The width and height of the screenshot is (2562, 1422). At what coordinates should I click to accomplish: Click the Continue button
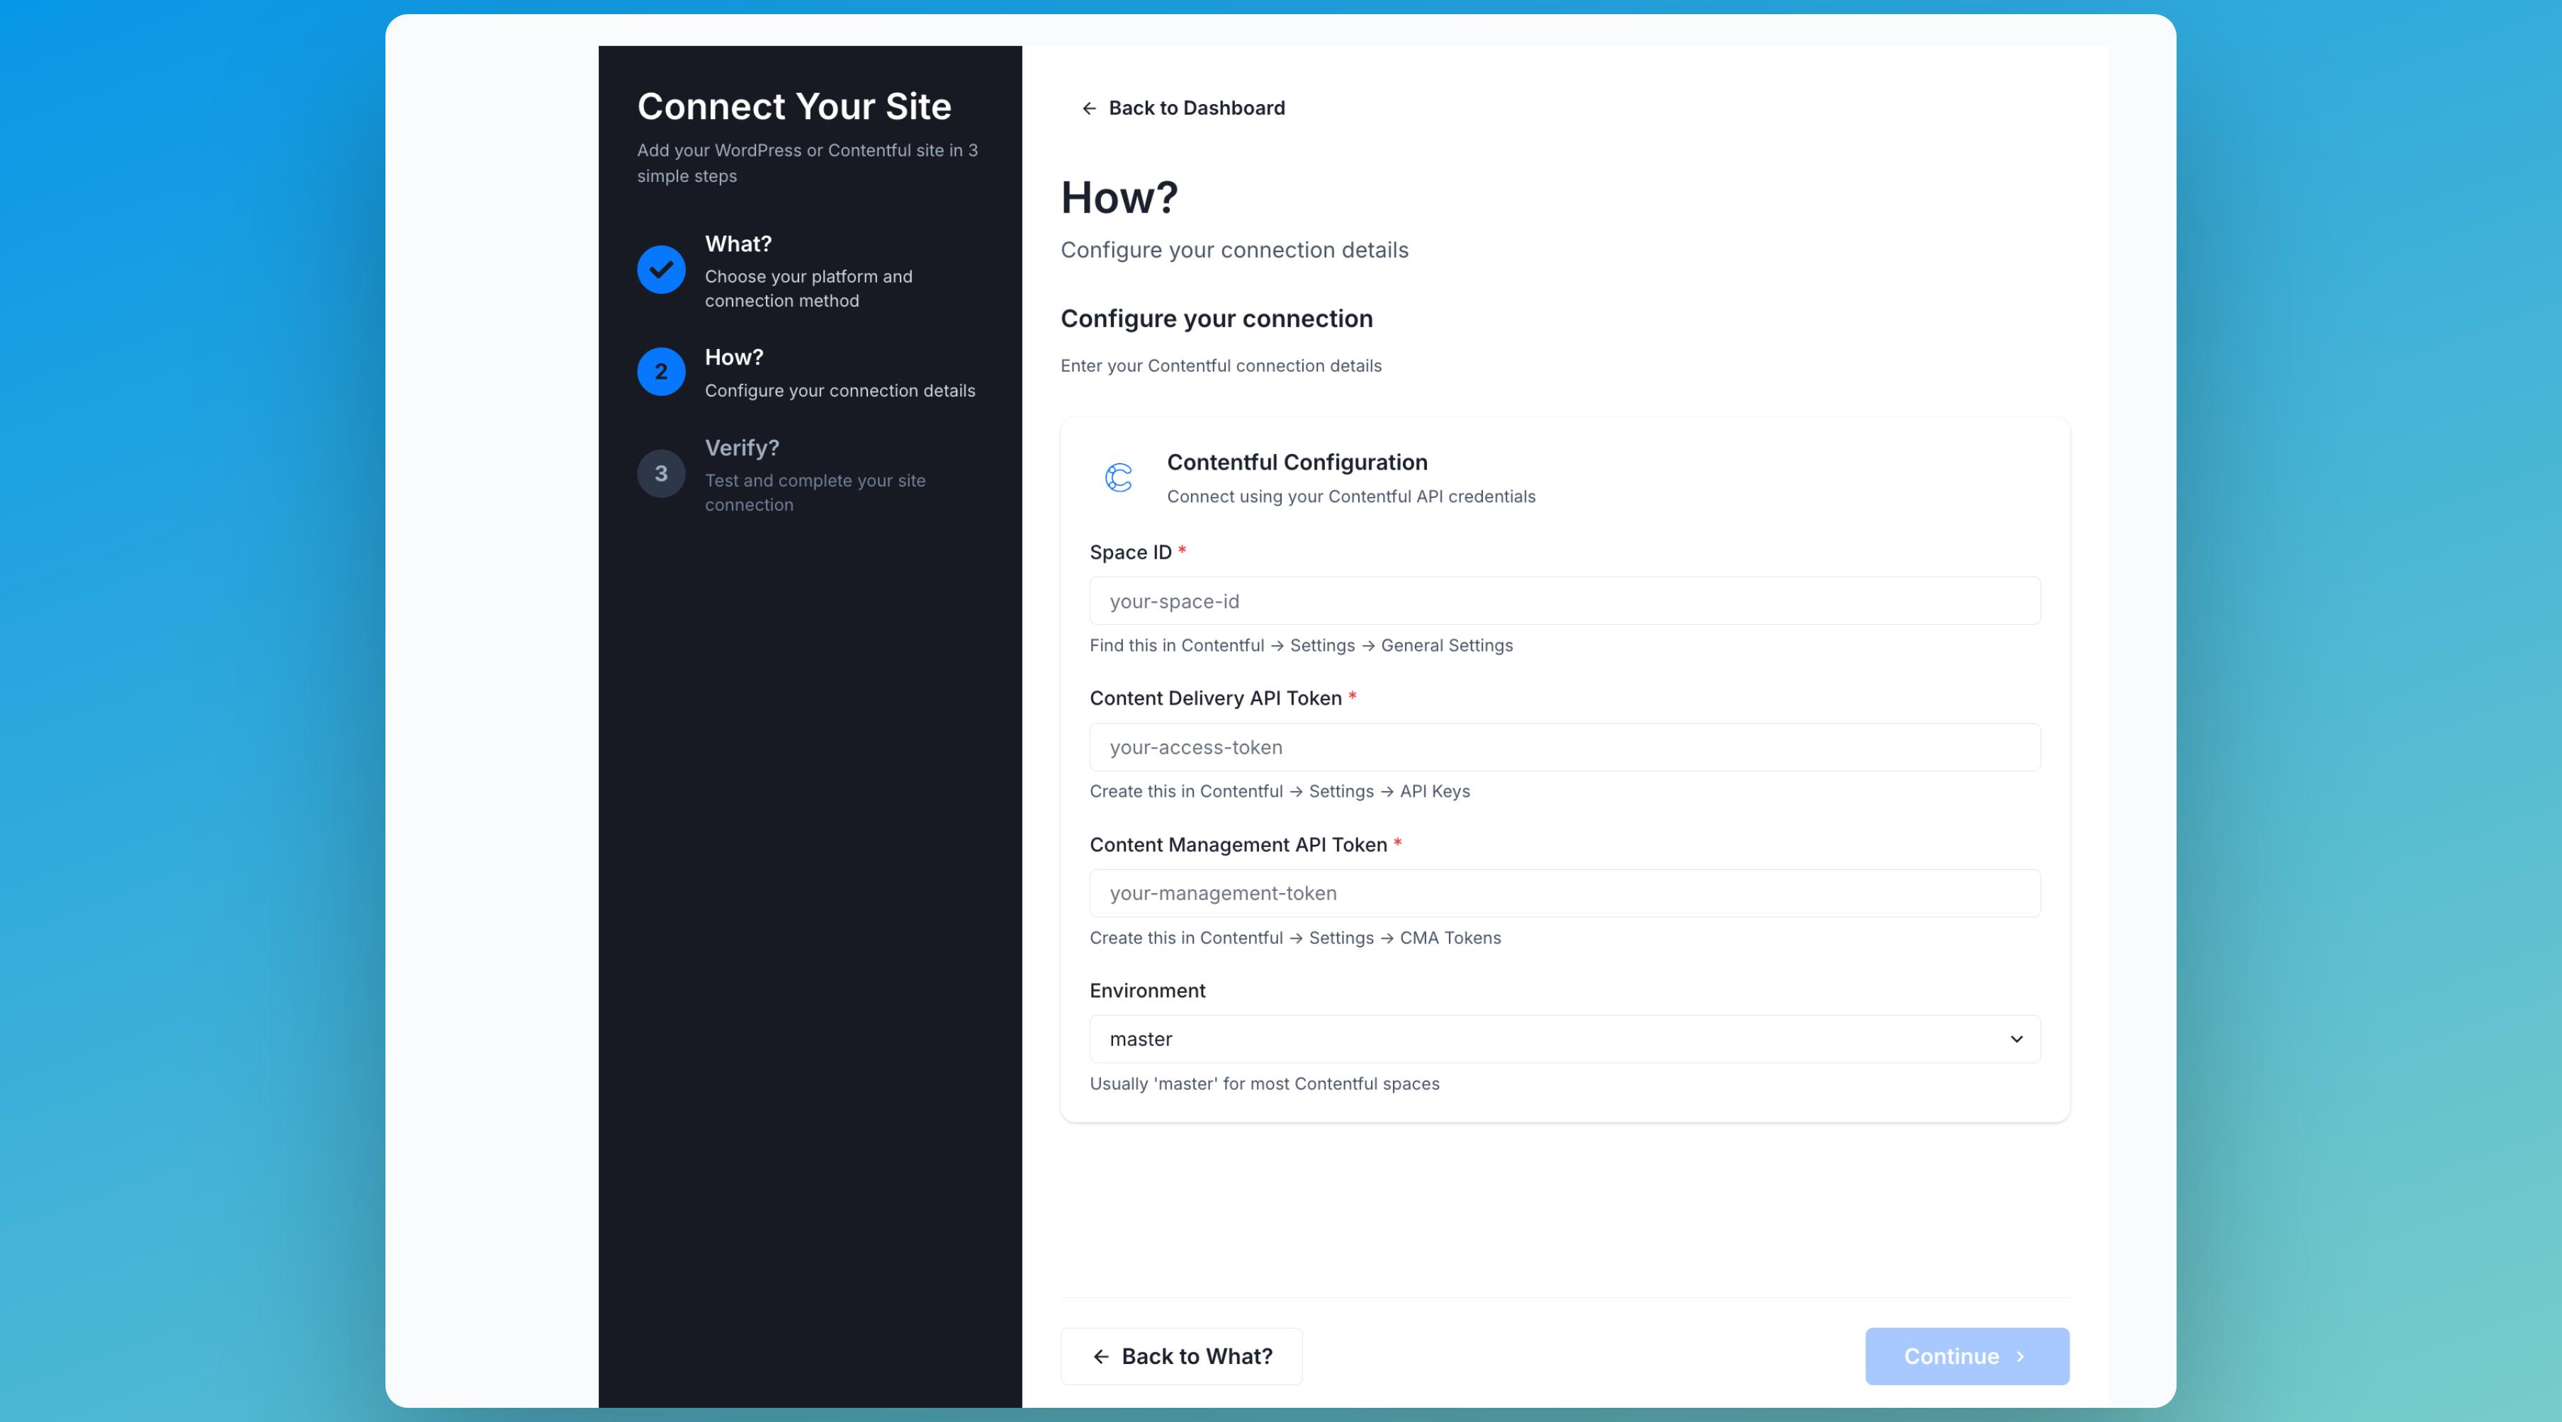point(1965,1356)
